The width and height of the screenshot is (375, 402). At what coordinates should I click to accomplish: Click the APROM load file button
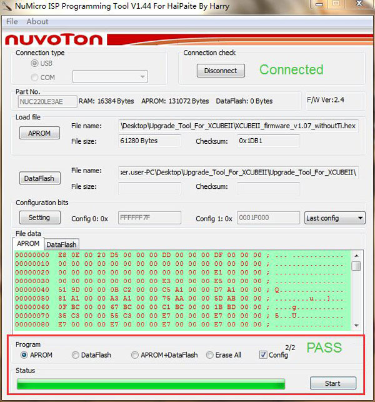point(39,133)
